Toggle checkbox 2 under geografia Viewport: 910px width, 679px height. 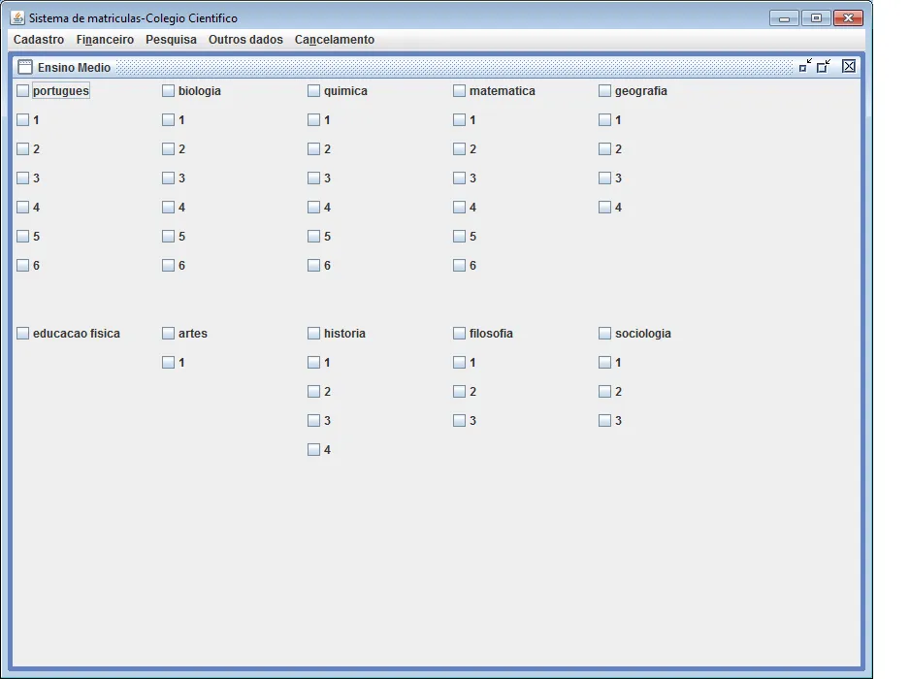pyautogui.click(x=604, y=148)
